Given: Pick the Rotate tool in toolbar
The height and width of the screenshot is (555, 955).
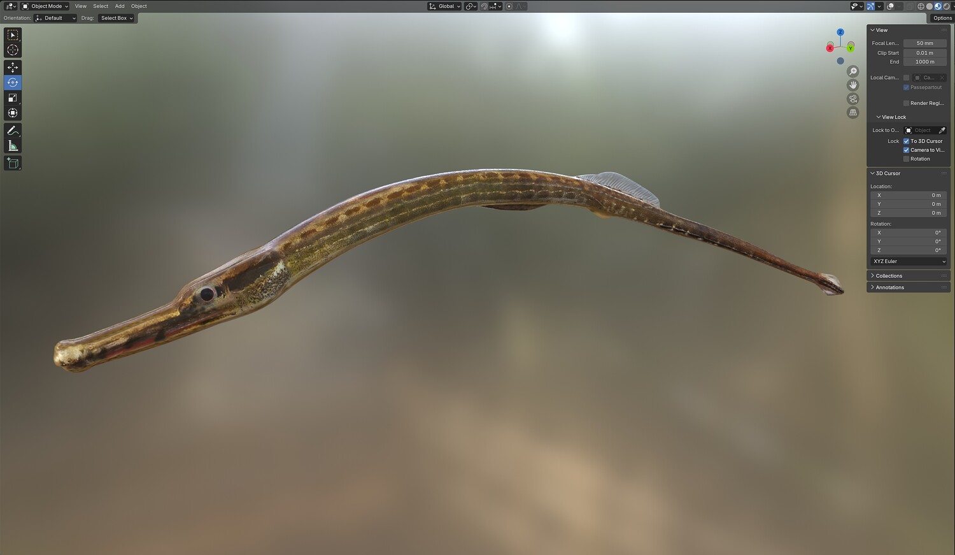Looking at the screenshot, I should 13,82.
